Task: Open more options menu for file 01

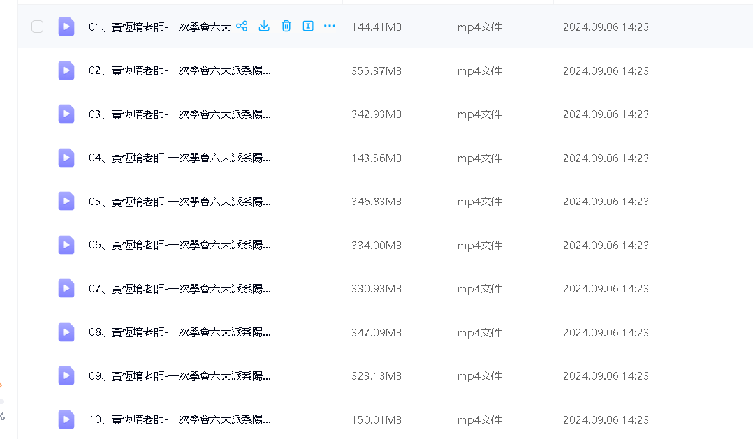Action: coord(330,27)
